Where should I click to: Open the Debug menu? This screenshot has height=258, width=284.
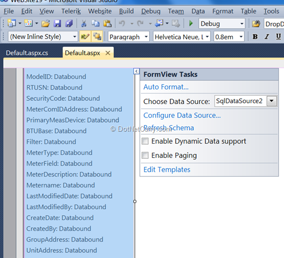(x=151, y=11)
